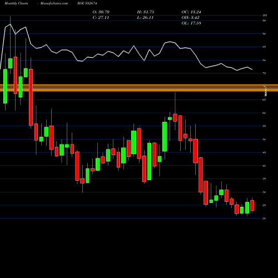The height and width of the screenshot is (278, 278).
Task: Click the low value 'L: 26.11'
Action: (x=145, y=18)
